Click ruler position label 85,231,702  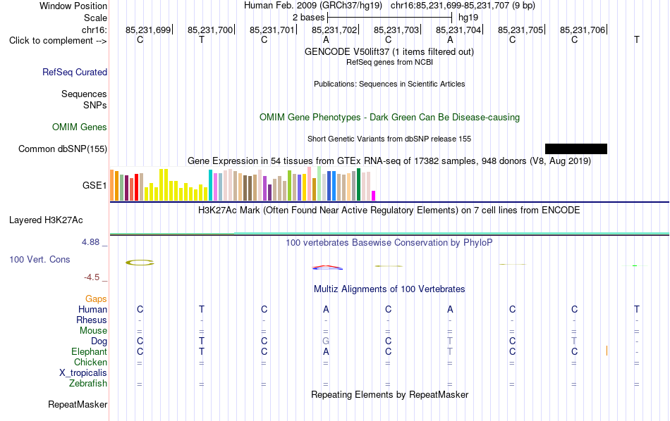[334, 30]
